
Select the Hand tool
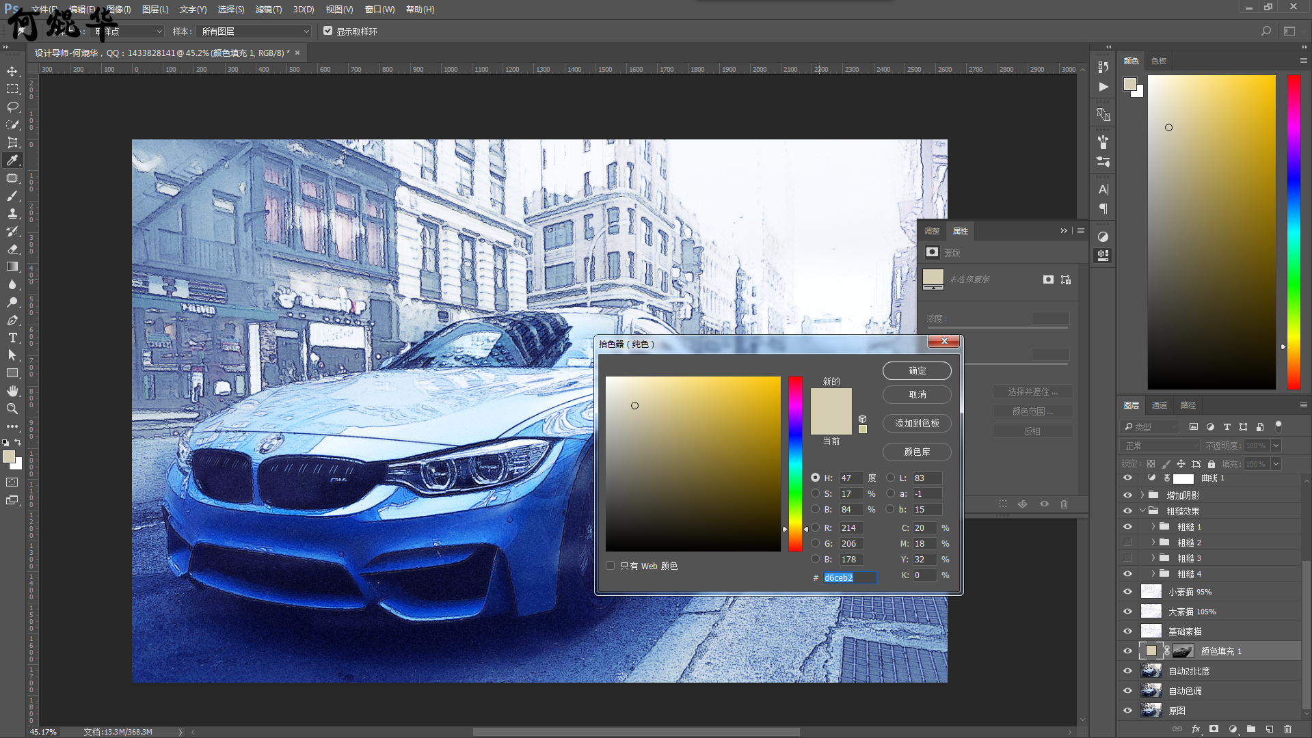12,391
